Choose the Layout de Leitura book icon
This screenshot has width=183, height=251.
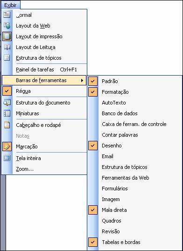[x=7, y=47]
